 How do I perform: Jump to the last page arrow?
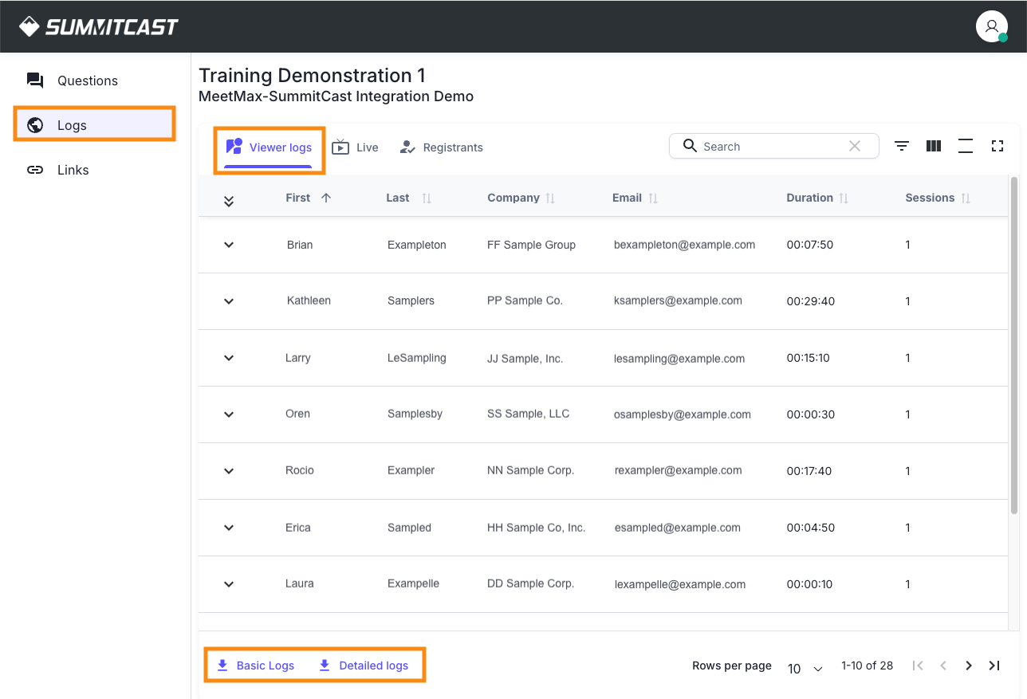pyautogui.click(x=994, y=666)
